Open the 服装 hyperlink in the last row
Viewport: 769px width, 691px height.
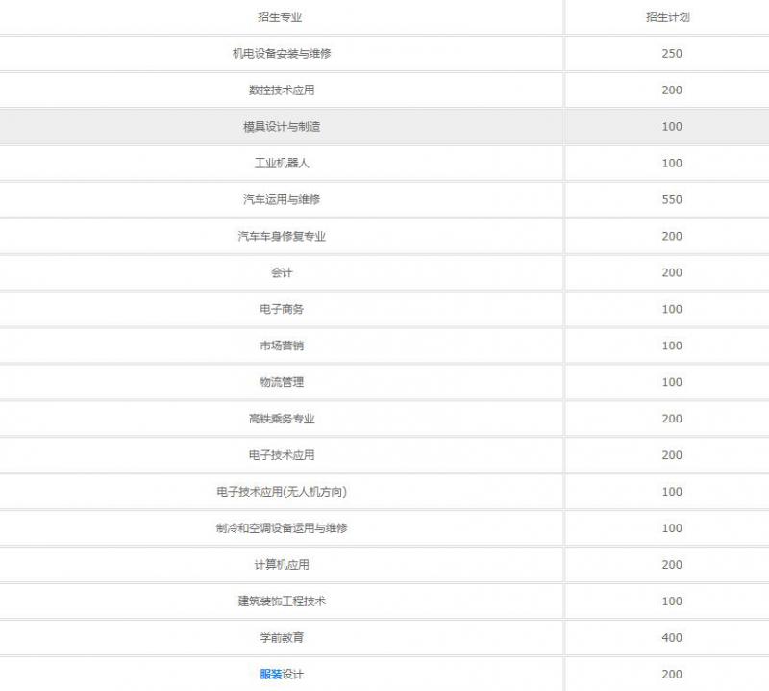point(270,674)
